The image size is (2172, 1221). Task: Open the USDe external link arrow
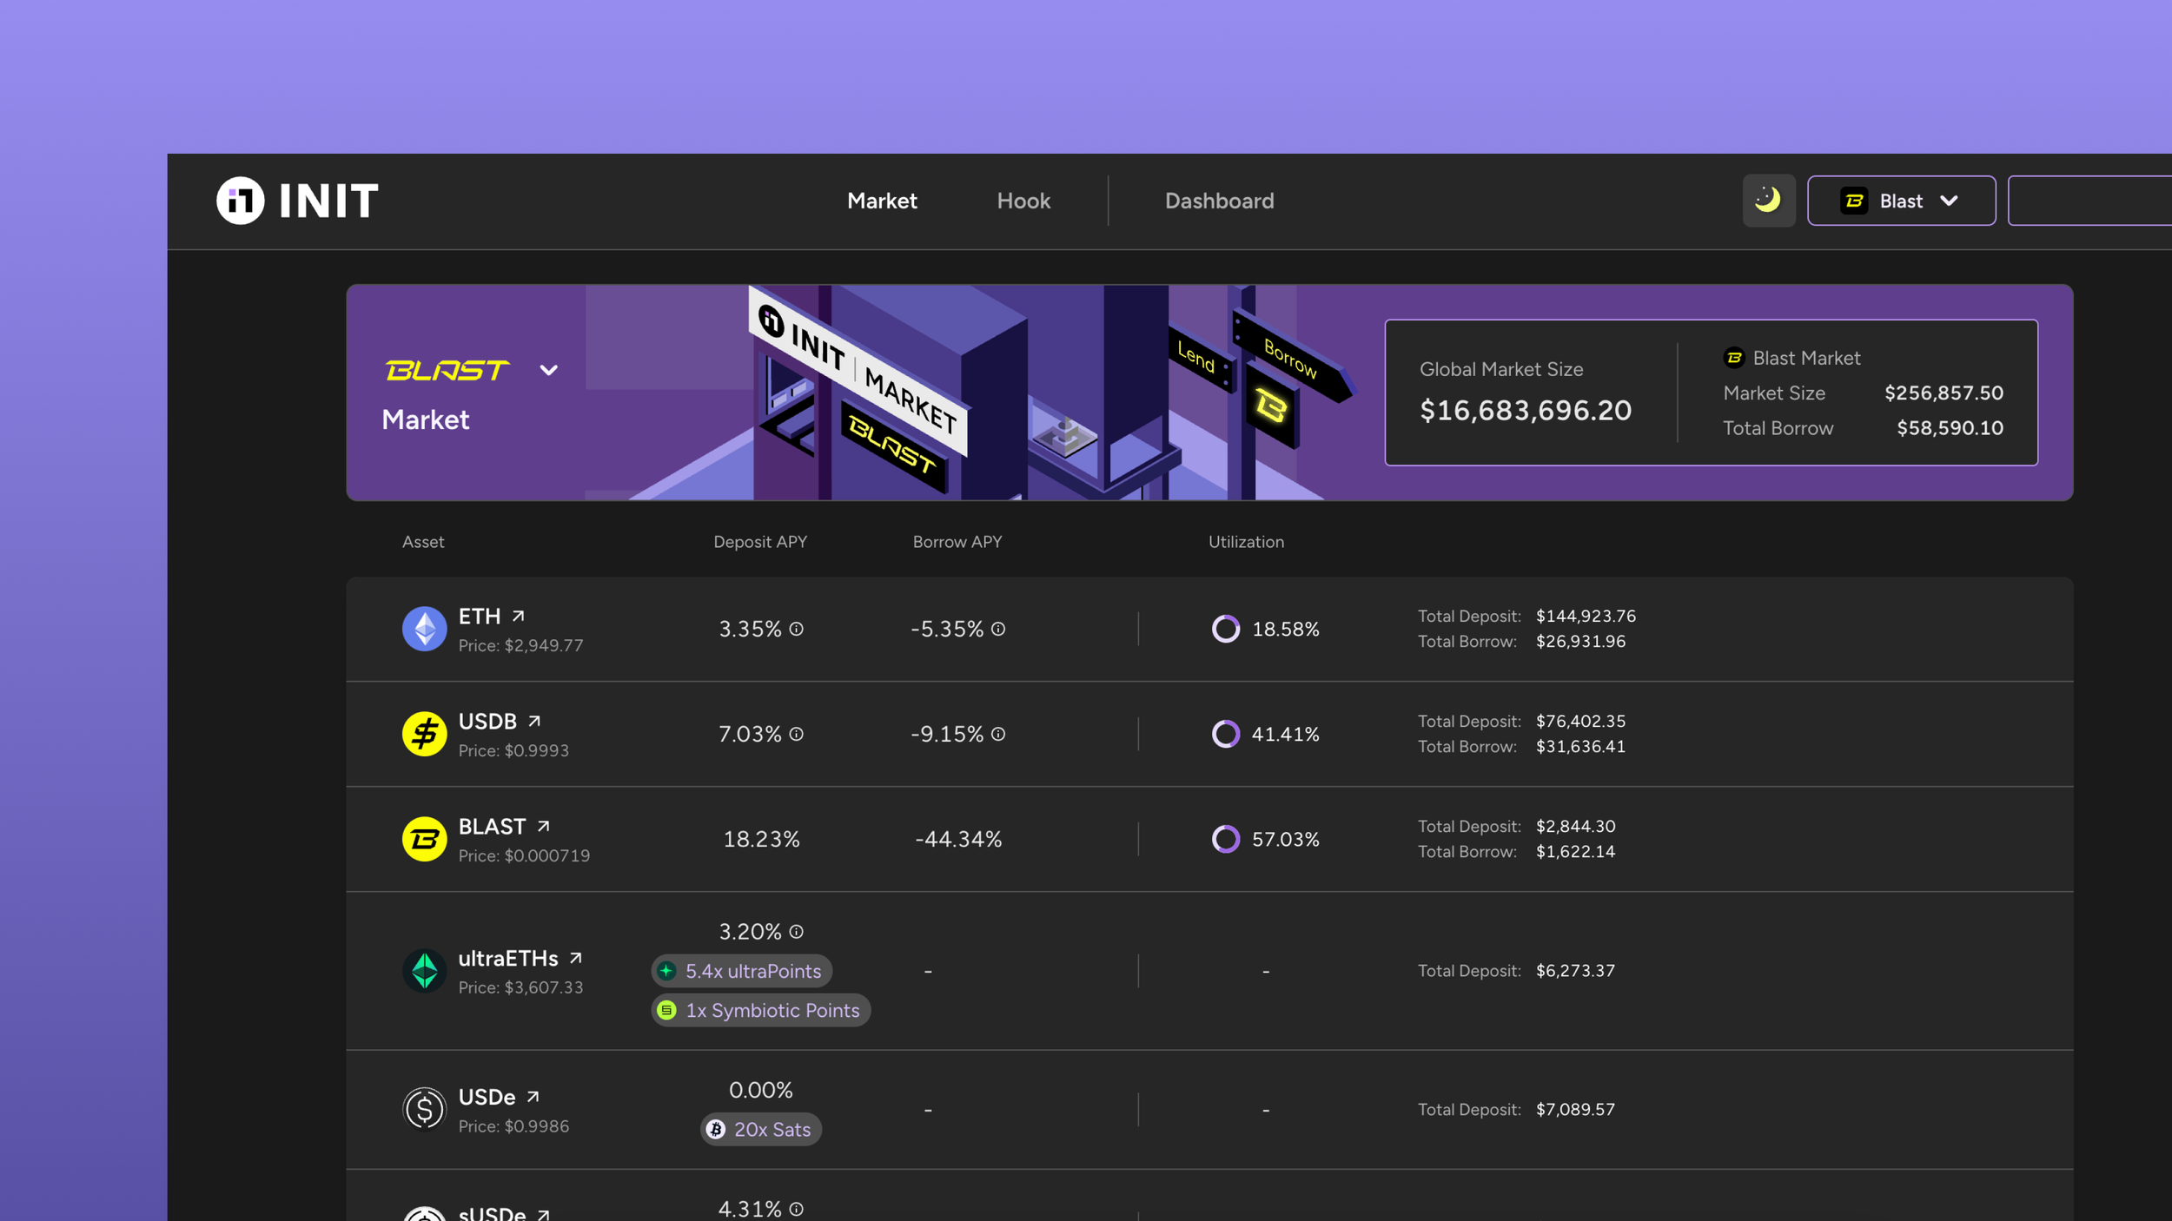pos(533,1097)
